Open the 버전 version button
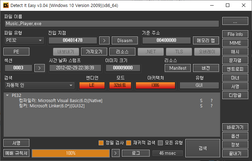Image resolution: width=252 pixels, height=161 pixels. [206, 68]
